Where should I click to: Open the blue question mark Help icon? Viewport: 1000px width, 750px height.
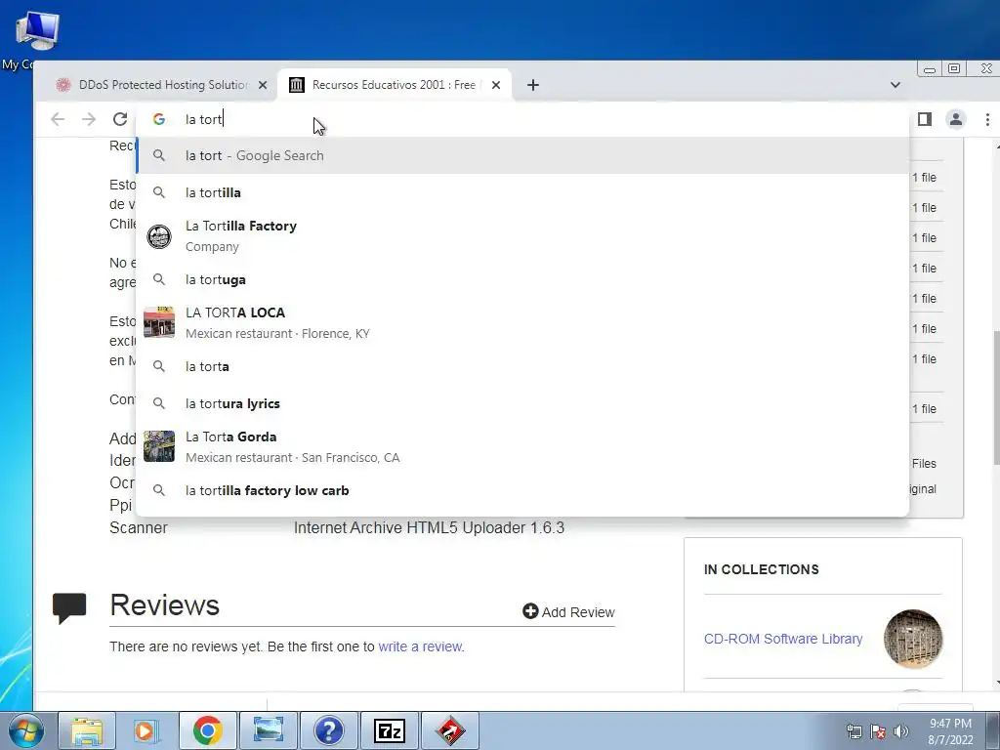click(328, 730)
